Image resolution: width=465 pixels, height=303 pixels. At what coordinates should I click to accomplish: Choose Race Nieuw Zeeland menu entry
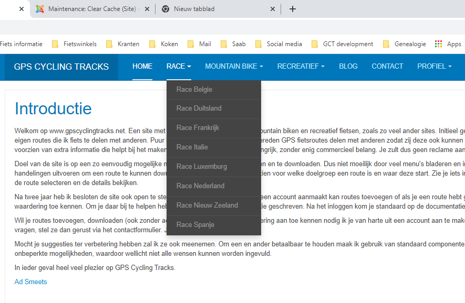207,205
